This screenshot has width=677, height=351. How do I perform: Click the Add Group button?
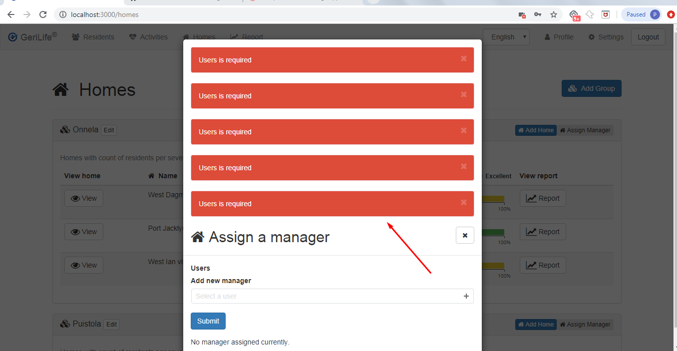pyautogui.click(x=592, y=88)
